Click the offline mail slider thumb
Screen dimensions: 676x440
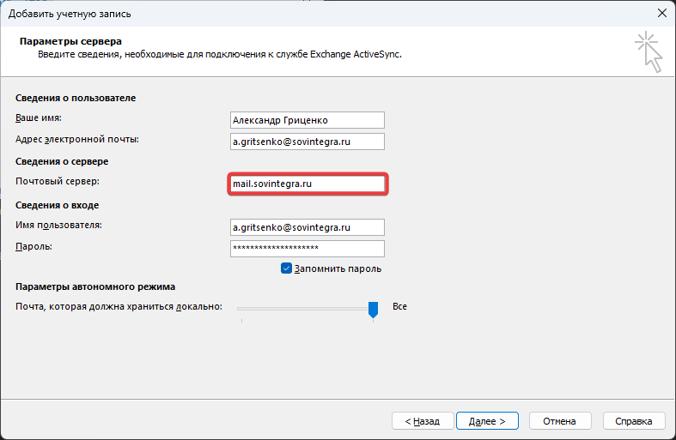(373, 309)
